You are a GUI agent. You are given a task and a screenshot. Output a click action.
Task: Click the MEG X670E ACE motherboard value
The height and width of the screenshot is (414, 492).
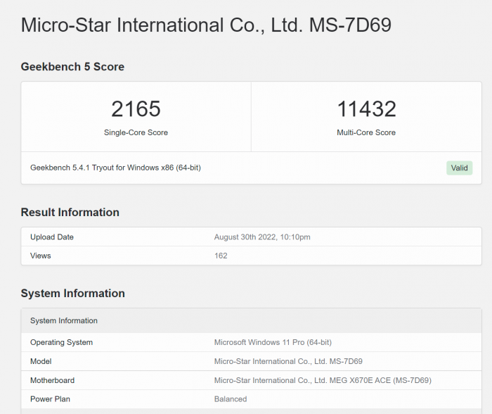pyautogui.click(x=323, y=380)
